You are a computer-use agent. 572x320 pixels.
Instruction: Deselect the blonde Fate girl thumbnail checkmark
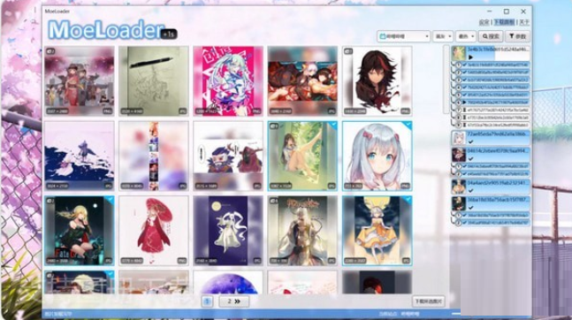pyautogui.click(x=110, y=201)
